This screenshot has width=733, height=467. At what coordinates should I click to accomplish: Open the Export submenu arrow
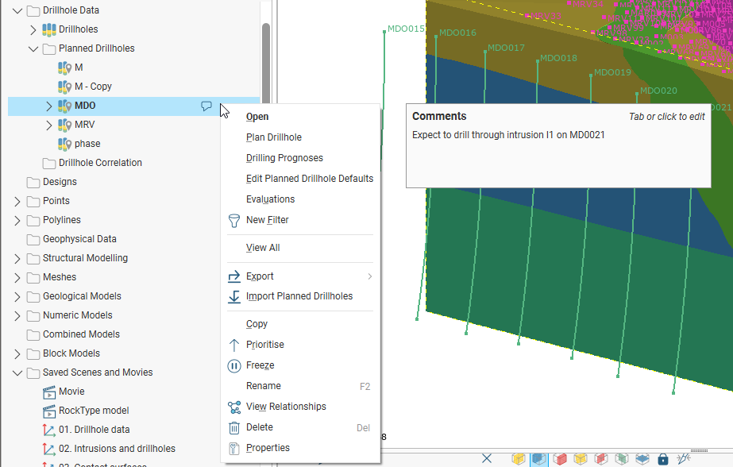pyautogui.click(x=369, y=276)
